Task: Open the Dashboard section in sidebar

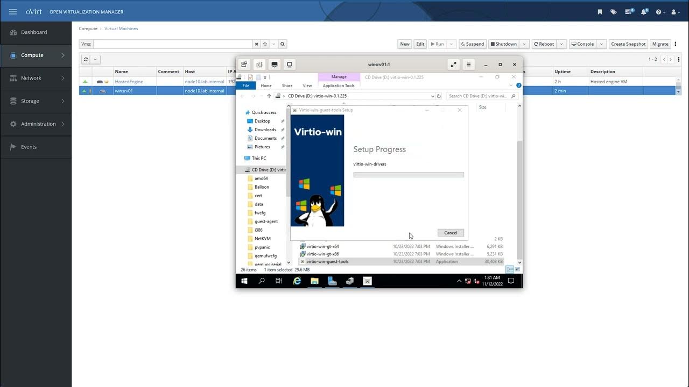Action: point(36,32)
